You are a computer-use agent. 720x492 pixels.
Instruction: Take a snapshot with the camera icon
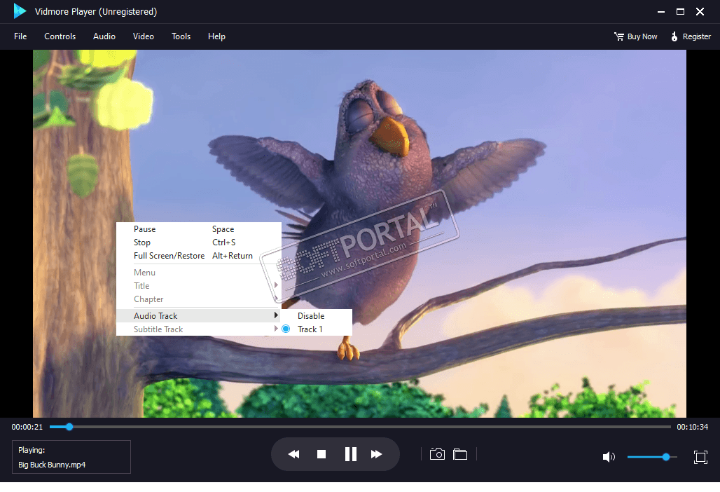point(437,454)
